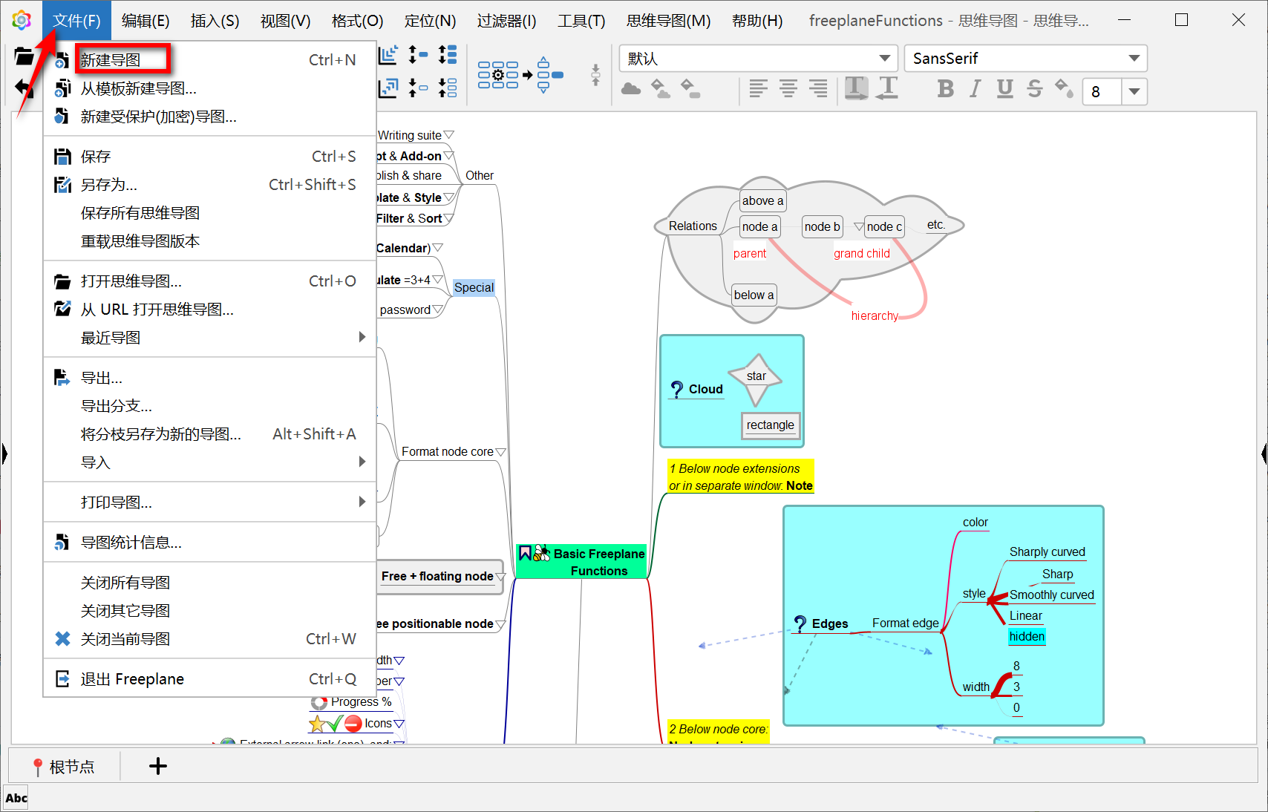Click unfold selected node's children icon
This screenshot has height=812, width=1268.
coord(418,55)
